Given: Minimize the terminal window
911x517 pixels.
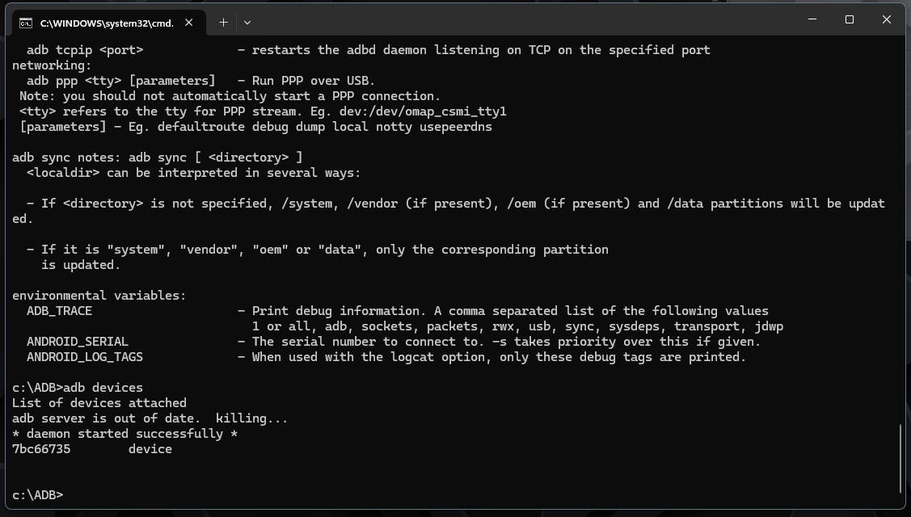Looking at the screenshot, I should point(812,19).
